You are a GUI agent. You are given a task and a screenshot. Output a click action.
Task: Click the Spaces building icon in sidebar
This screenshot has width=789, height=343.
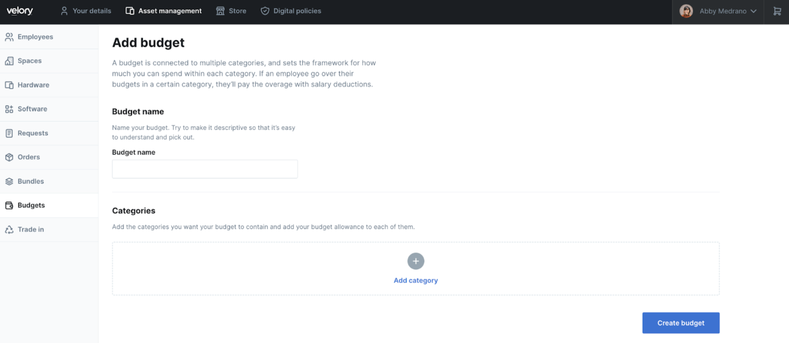pyautogui.click(x=9, y=61)
